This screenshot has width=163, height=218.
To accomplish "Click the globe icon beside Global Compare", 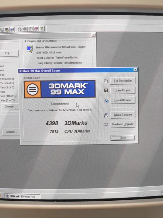I will coord(106,115).
